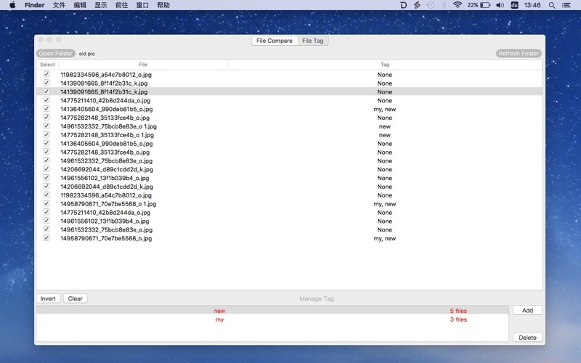
Task: Toggle checkbox of 14775282148_35133fce4b_o 1.jpg
Action: (46, 134)
